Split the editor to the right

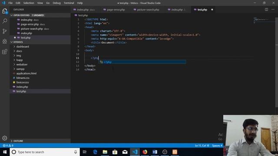pyautogui.click(x=266, y=10)
